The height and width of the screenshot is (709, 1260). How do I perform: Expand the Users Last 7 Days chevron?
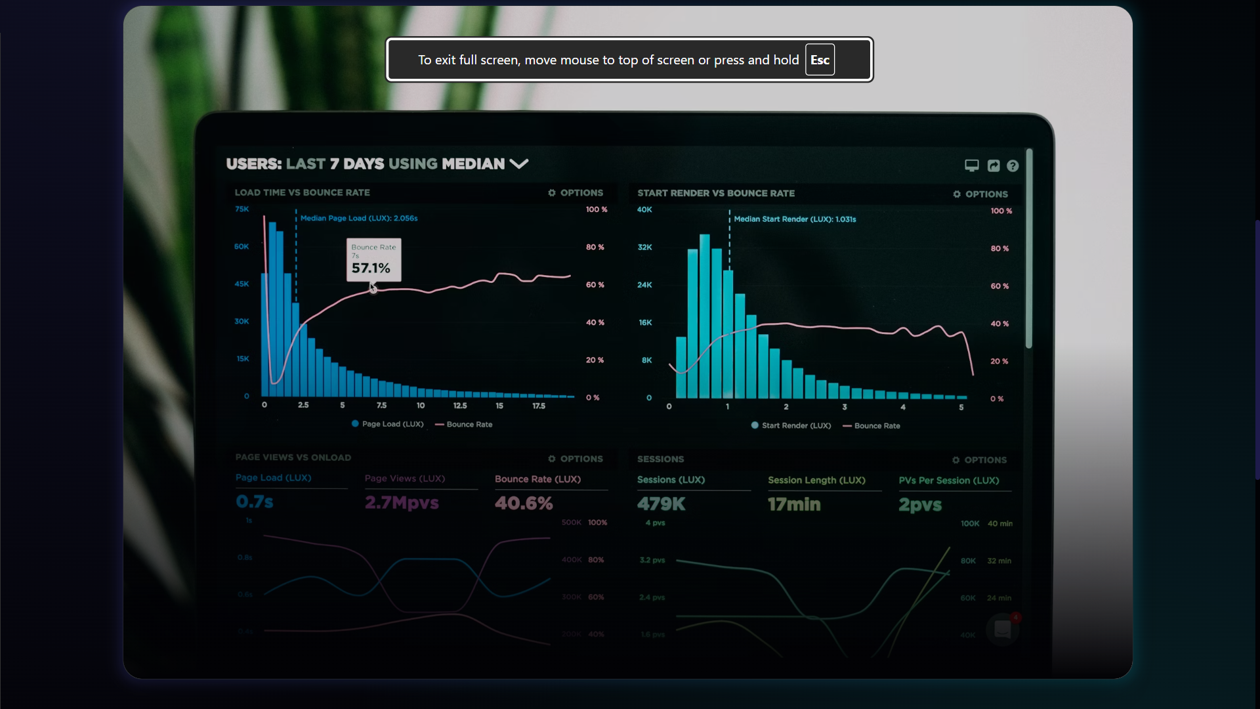coord(519,163)
